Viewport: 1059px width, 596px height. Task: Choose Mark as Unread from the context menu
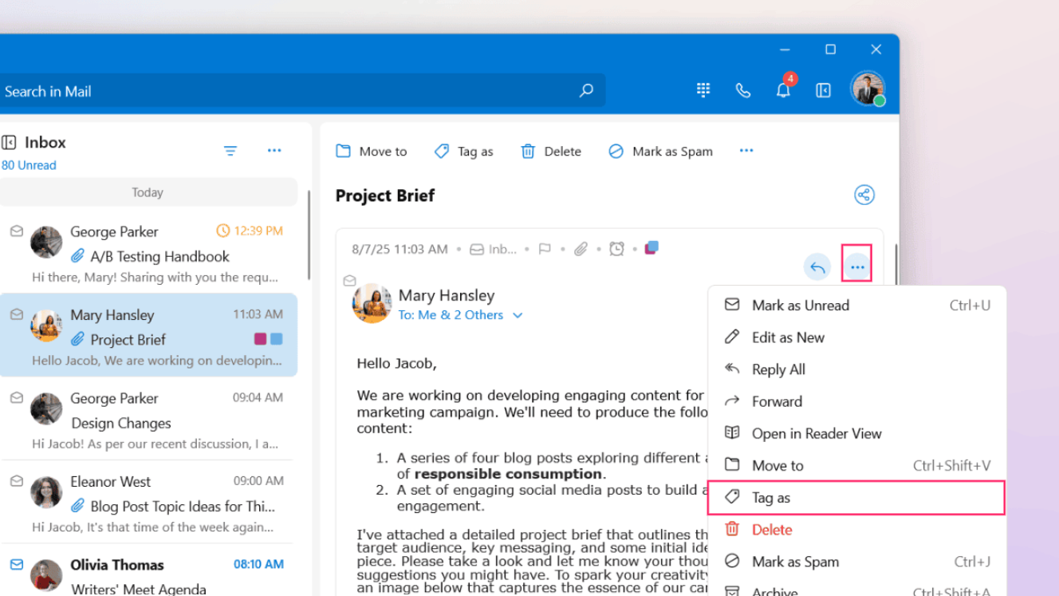pos(857,306)
